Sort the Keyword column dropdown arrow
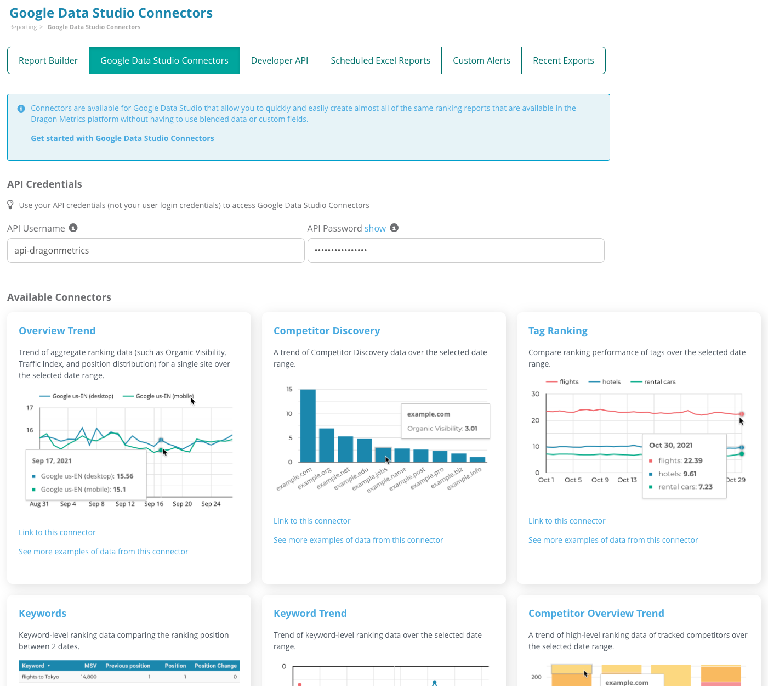Viewport: 768px width, 686px height. (49, 666)
